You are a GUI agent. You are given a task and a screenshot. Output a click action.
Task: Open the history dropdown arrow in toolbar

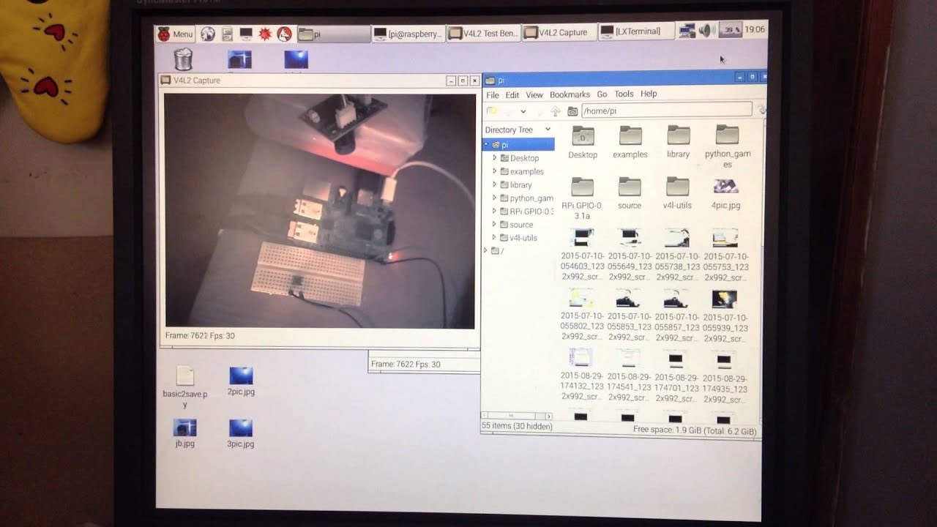pos(523,111)
